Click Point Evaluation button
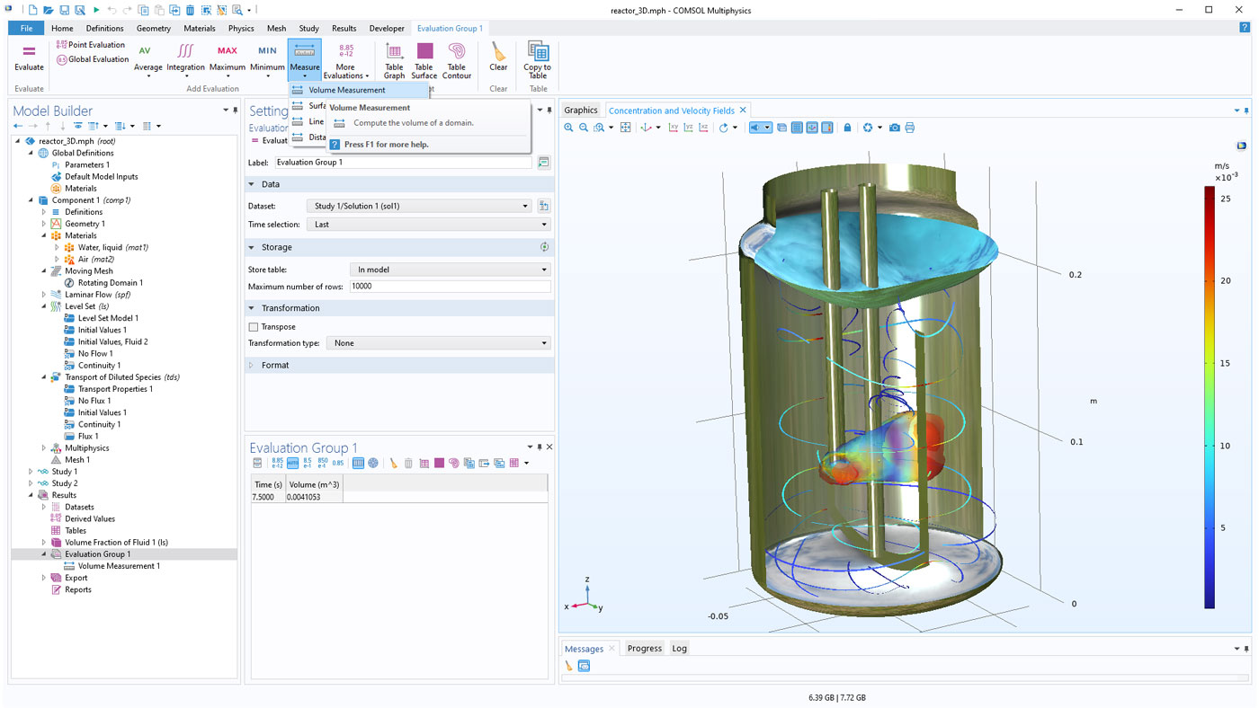This screenshot has width=1259, height=708. (x=90, y=45)
